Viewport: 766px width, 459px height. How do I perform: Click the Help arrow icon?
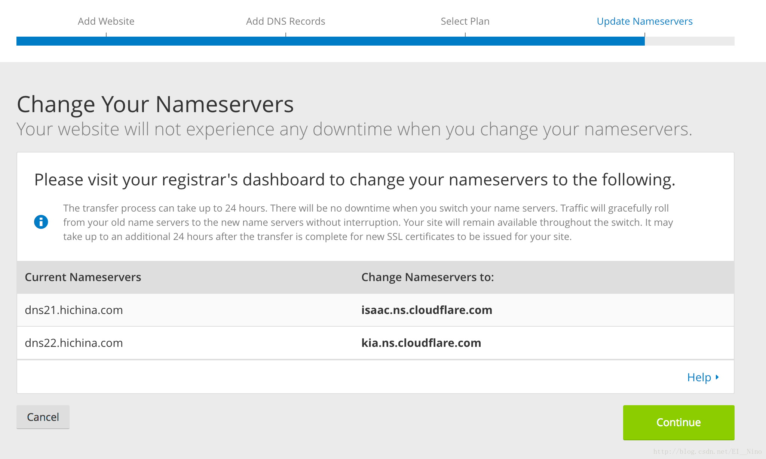click(x=717, y=377)
